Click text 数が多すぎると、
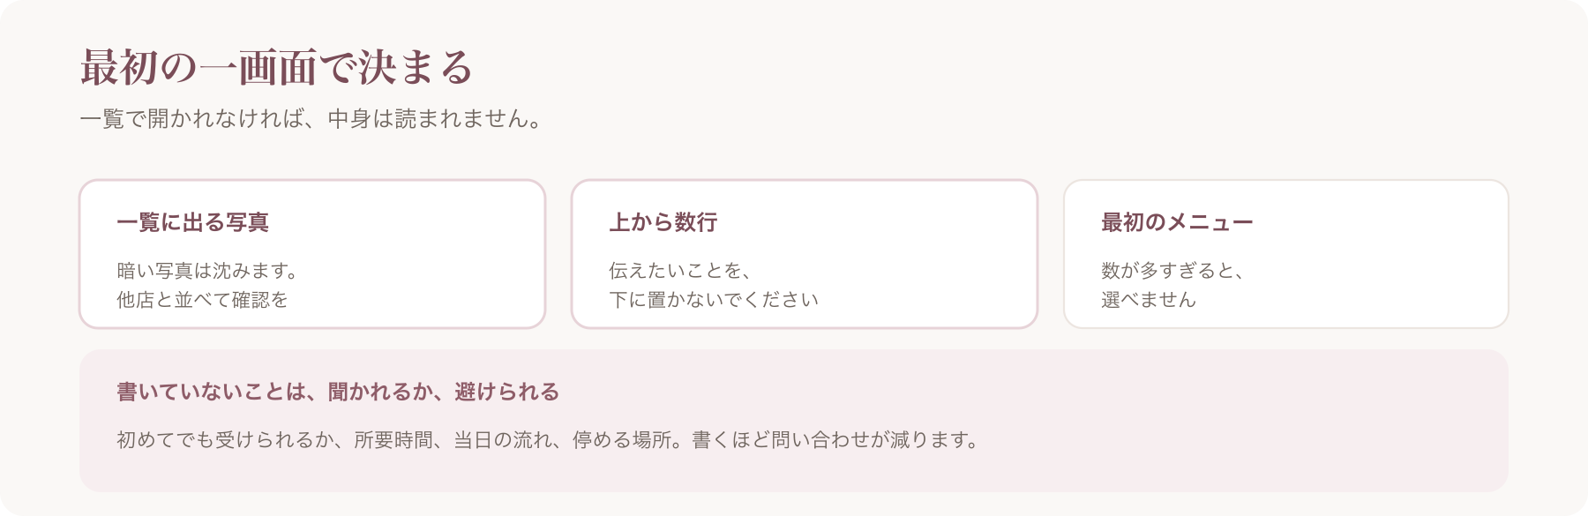Viewport: 1588px width, 516px height. (x=1172, y=271)
